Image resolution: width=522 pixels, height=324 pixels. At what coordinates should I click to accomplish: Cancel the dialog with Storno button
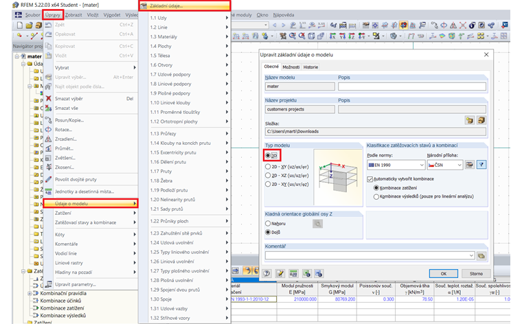pyautogui.click(x=476, y=273)
